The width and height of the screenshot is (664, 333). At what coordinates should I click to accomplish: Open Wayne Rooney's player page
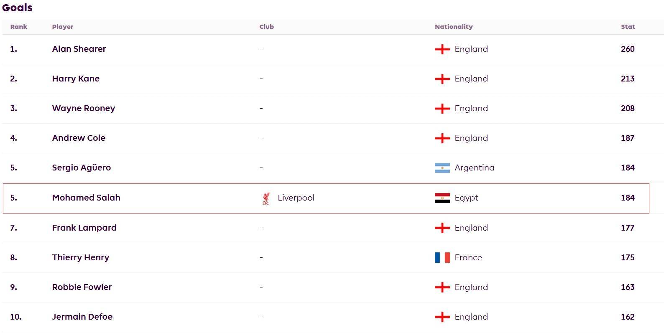point(84,108)
